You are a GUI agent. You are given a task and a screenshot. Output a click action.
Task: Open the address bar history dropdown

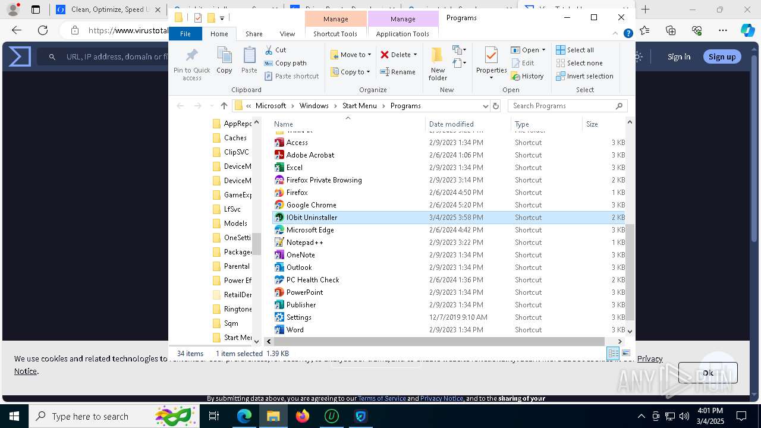(x=486, y=106)
